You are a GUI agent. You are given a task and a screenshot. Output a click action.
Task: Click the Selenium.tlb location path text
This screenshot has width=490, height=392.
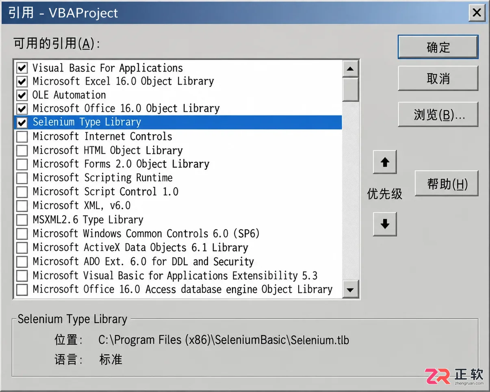coord(224,340)
